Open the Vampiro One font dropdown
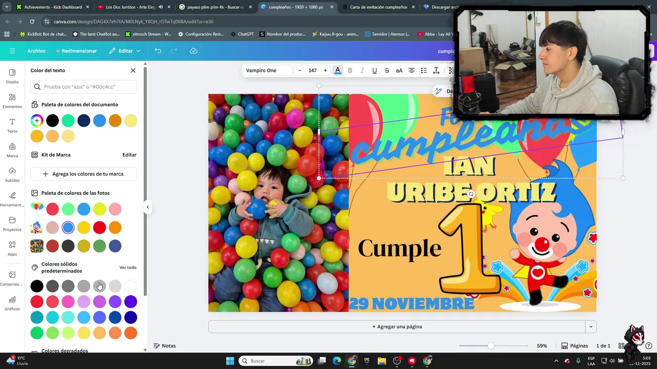The image size is (657, 369). (x=267, y=70)
